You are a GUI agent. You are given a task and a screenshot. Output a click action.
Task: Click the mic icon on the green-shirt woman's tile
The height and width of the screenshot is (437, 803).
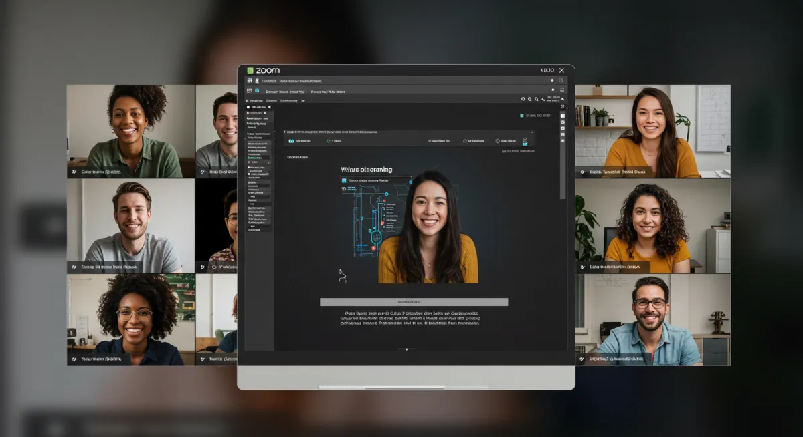coord(74,172)
